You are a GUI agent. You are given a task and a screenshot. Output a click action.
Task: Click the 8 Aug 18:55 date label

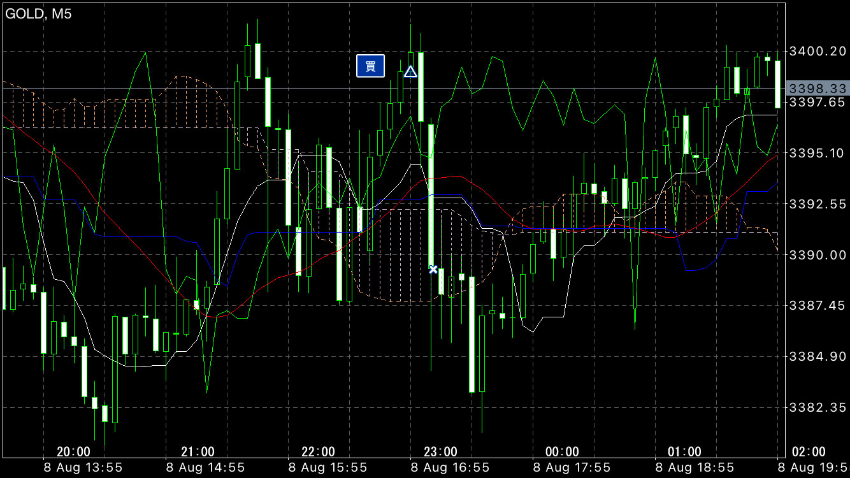pyautogui.click(x=695, y=468)
